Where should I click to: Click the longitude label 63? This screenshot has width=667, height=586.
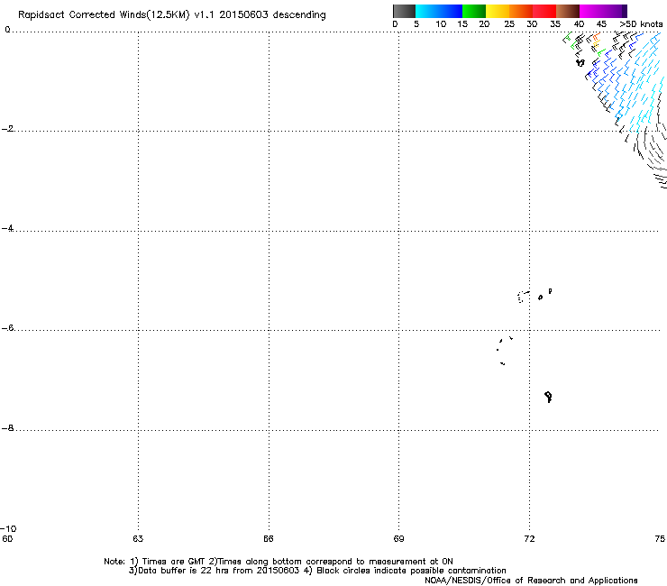click(138, 539)
